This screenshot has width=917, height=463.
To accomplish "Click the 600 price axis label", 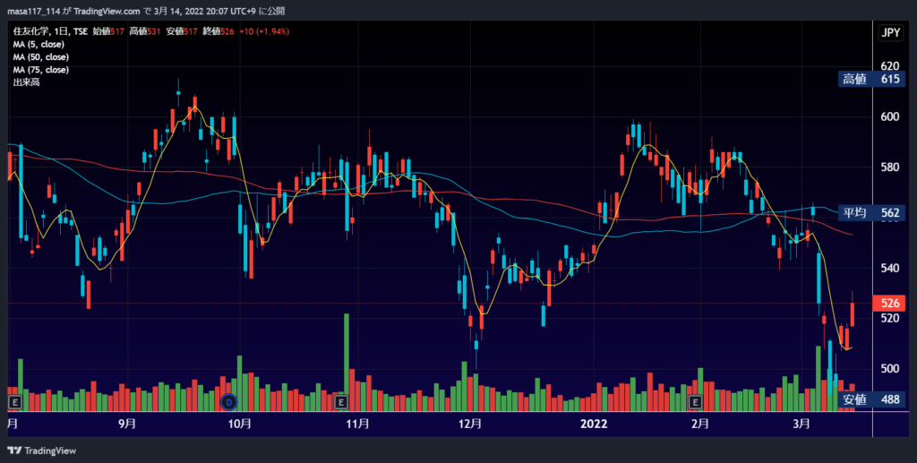I will tap(889, 117).
